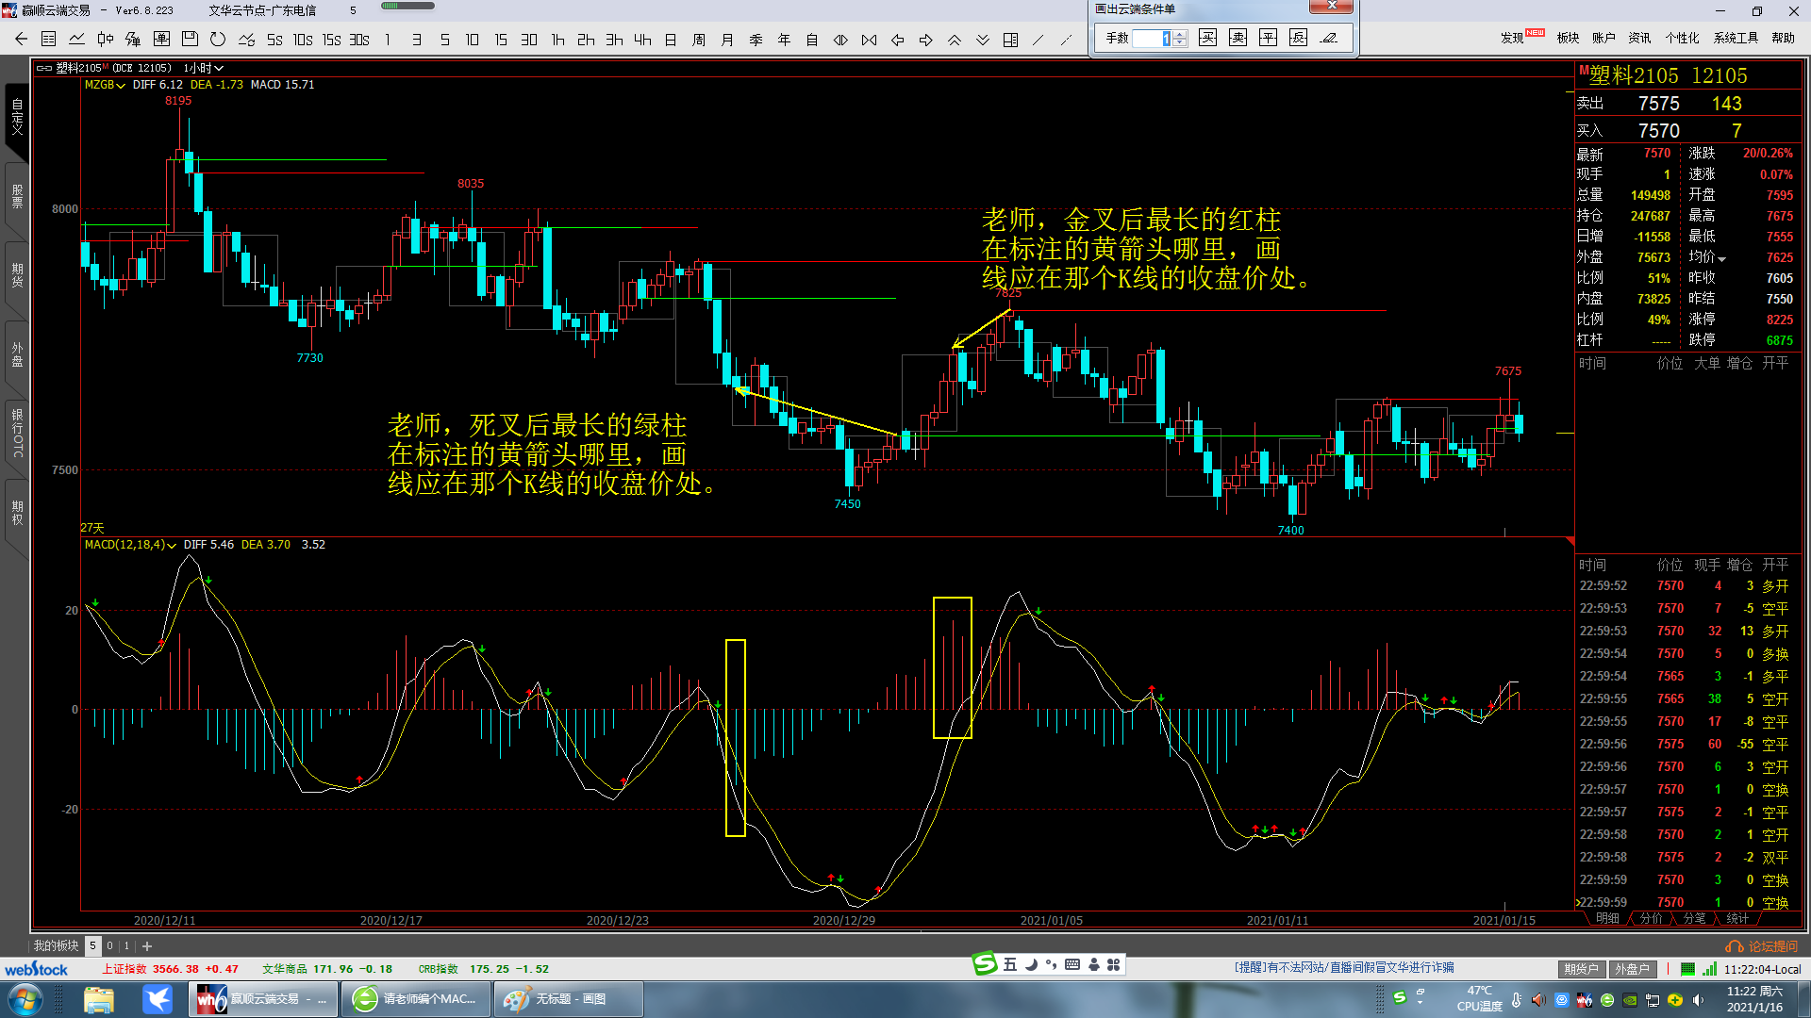1811x1018 pixels.
Task: Click the 期货户 status button
Action: [x=1581, y=969]
